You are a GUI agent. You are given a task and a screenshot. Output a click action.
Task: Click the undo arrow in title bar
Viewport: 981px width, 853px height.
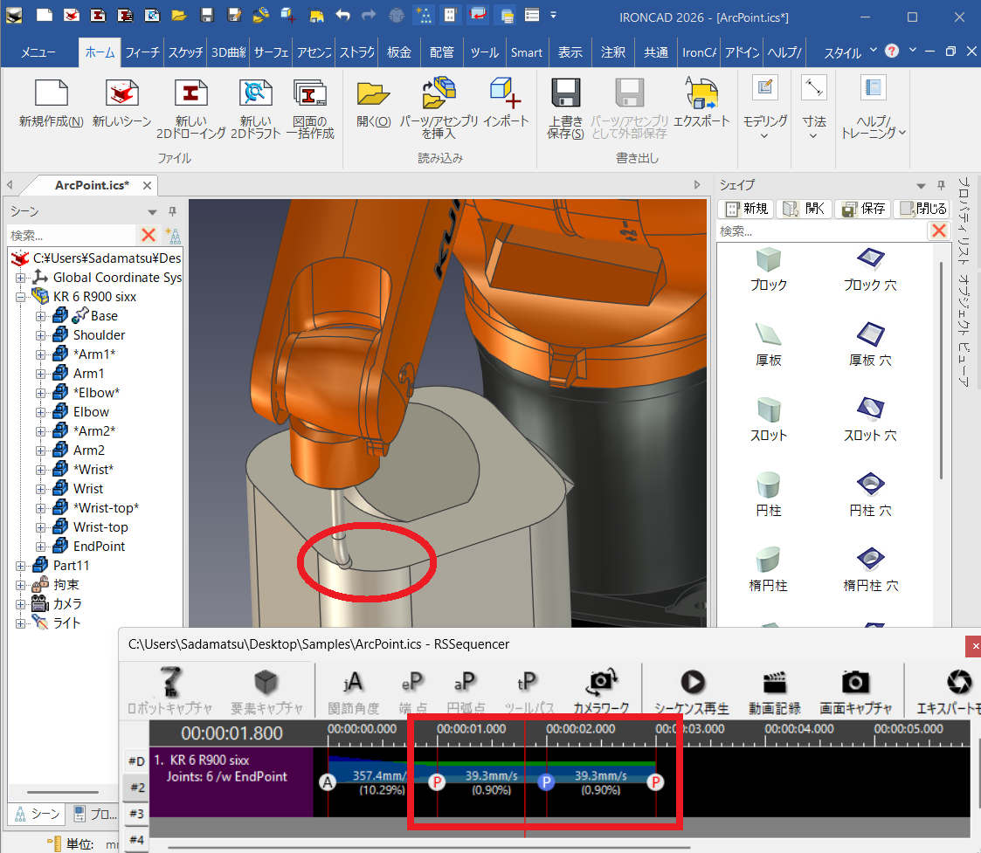click(342, 15)
